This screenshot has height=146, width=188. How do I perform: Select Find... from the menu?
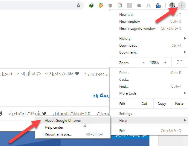tap(149, 86)
